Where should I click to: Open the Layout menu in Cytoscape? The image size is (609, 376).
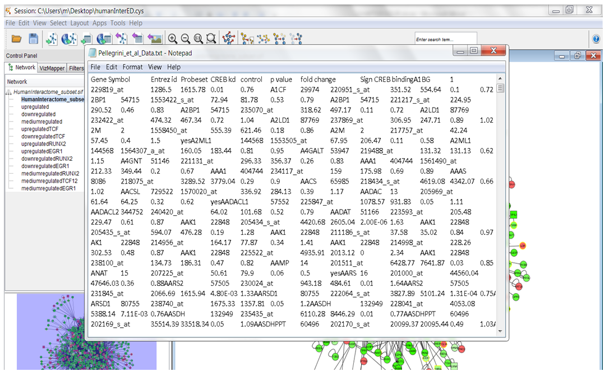(x=80, y=23)
